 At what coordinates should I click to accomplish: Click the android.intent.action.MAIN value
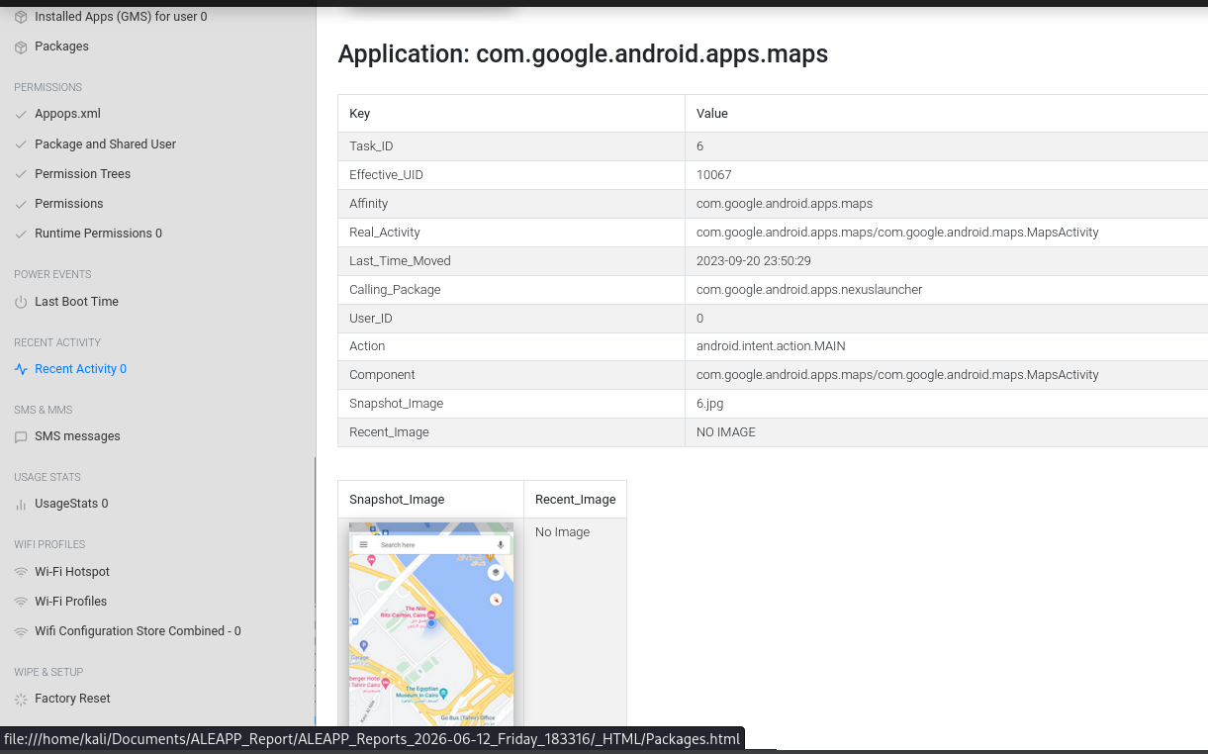point(771,346)
